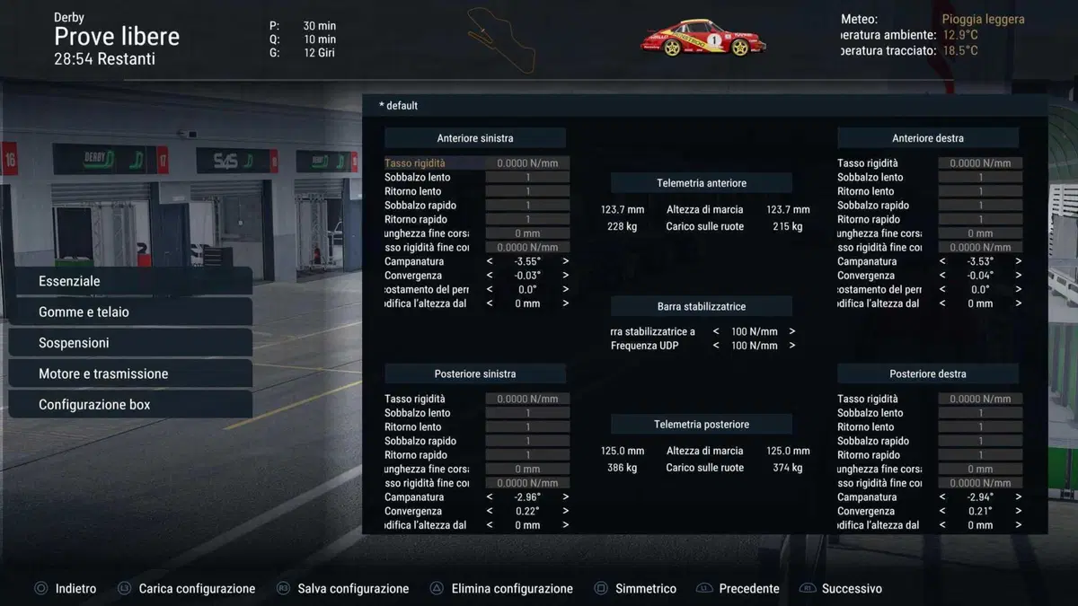Click the R1 icon beside Successivo
This screenshot has width=1078, height=606.
click(808, 589)
